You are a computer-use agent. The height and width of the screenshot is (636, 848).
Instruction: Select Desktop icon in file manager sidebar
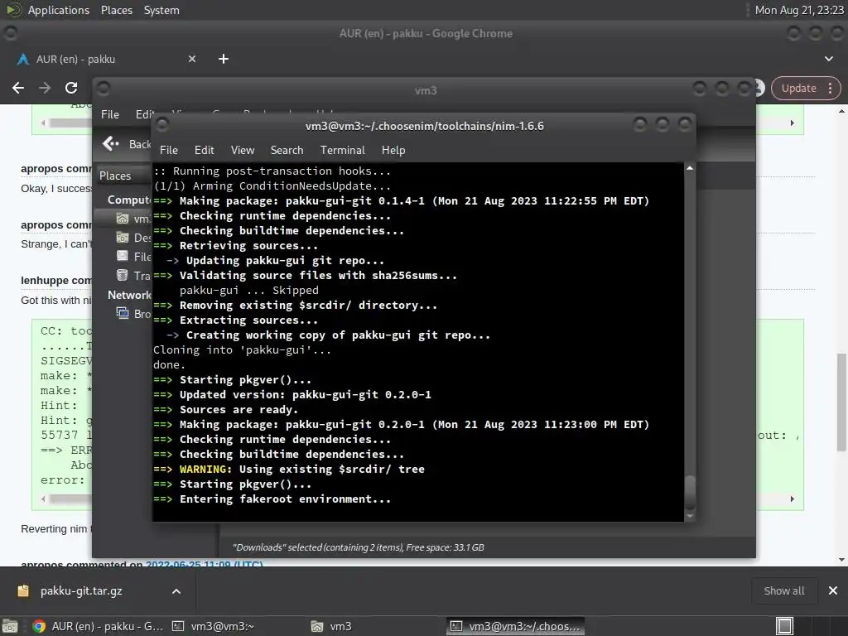coord(123,238)
